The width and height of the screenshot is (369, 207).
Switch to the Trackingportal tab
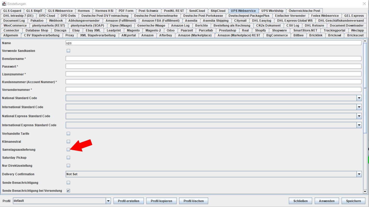334,30
